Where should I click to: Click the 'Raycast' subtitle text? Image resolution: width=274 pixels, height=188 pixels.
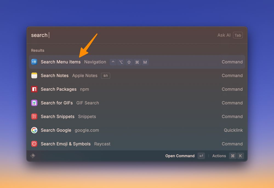point(102,144)
